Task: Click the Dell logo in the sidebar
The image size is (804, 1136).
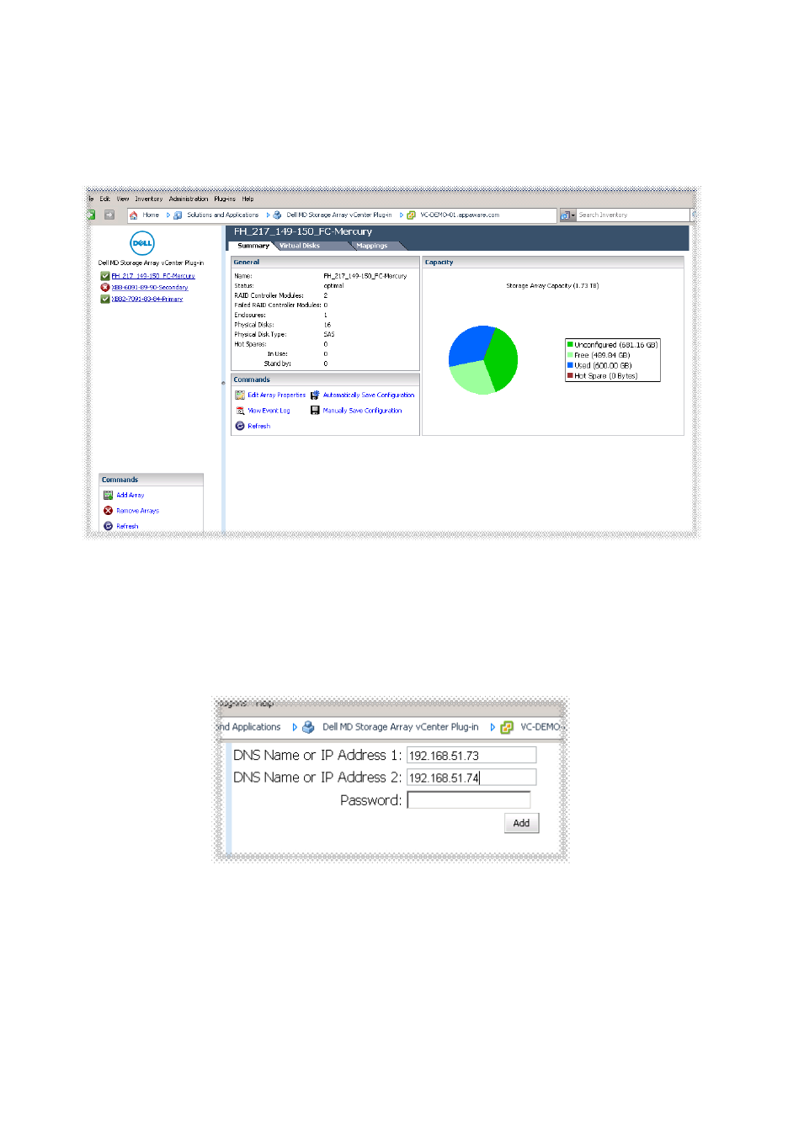Action: pos(142,243)
